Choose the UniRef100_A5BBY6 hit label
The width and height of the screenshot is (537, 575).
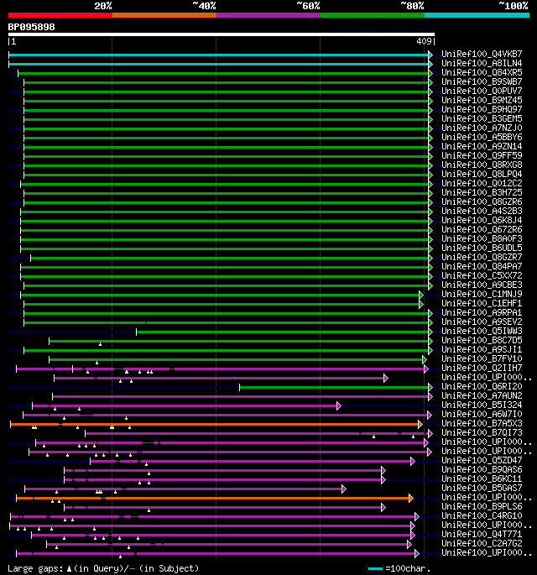[482, 137]
